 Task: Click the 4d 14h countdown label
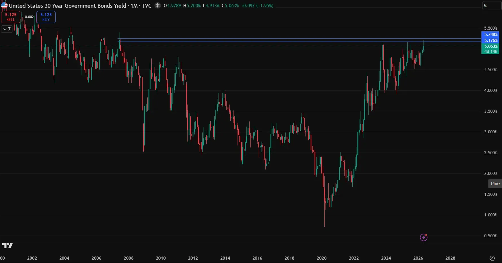(x=491, y=51)
